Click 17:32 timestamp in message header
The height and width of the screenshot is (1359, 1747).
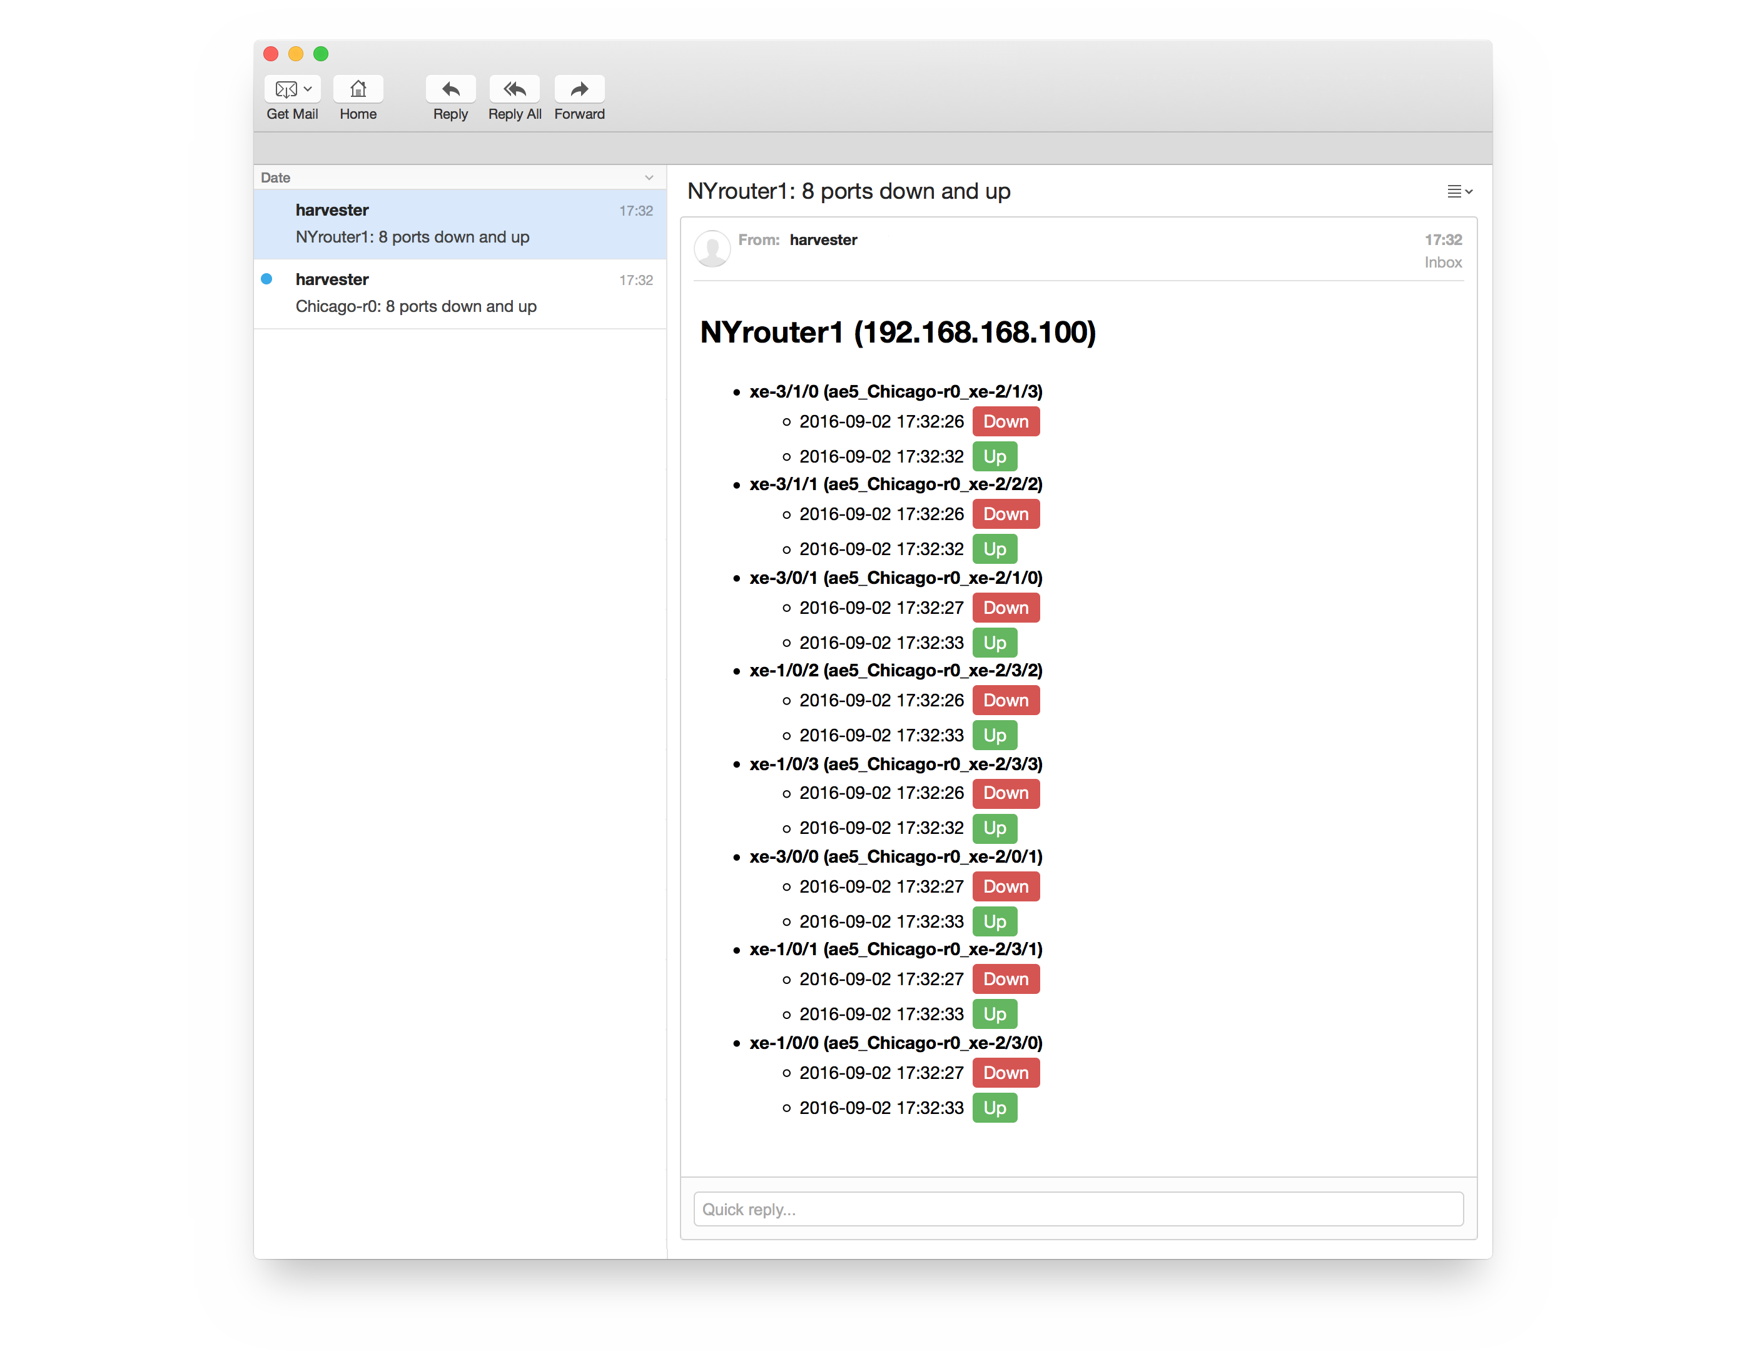point(1443,240)
